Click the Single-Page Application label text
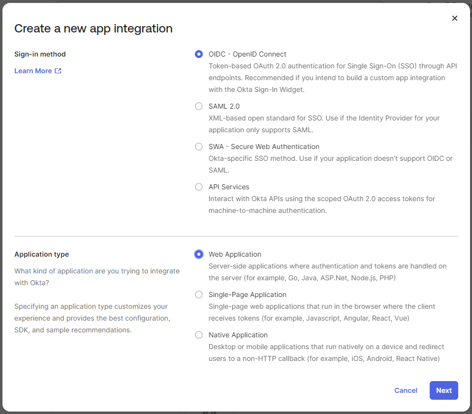 [x=247, y=295]
